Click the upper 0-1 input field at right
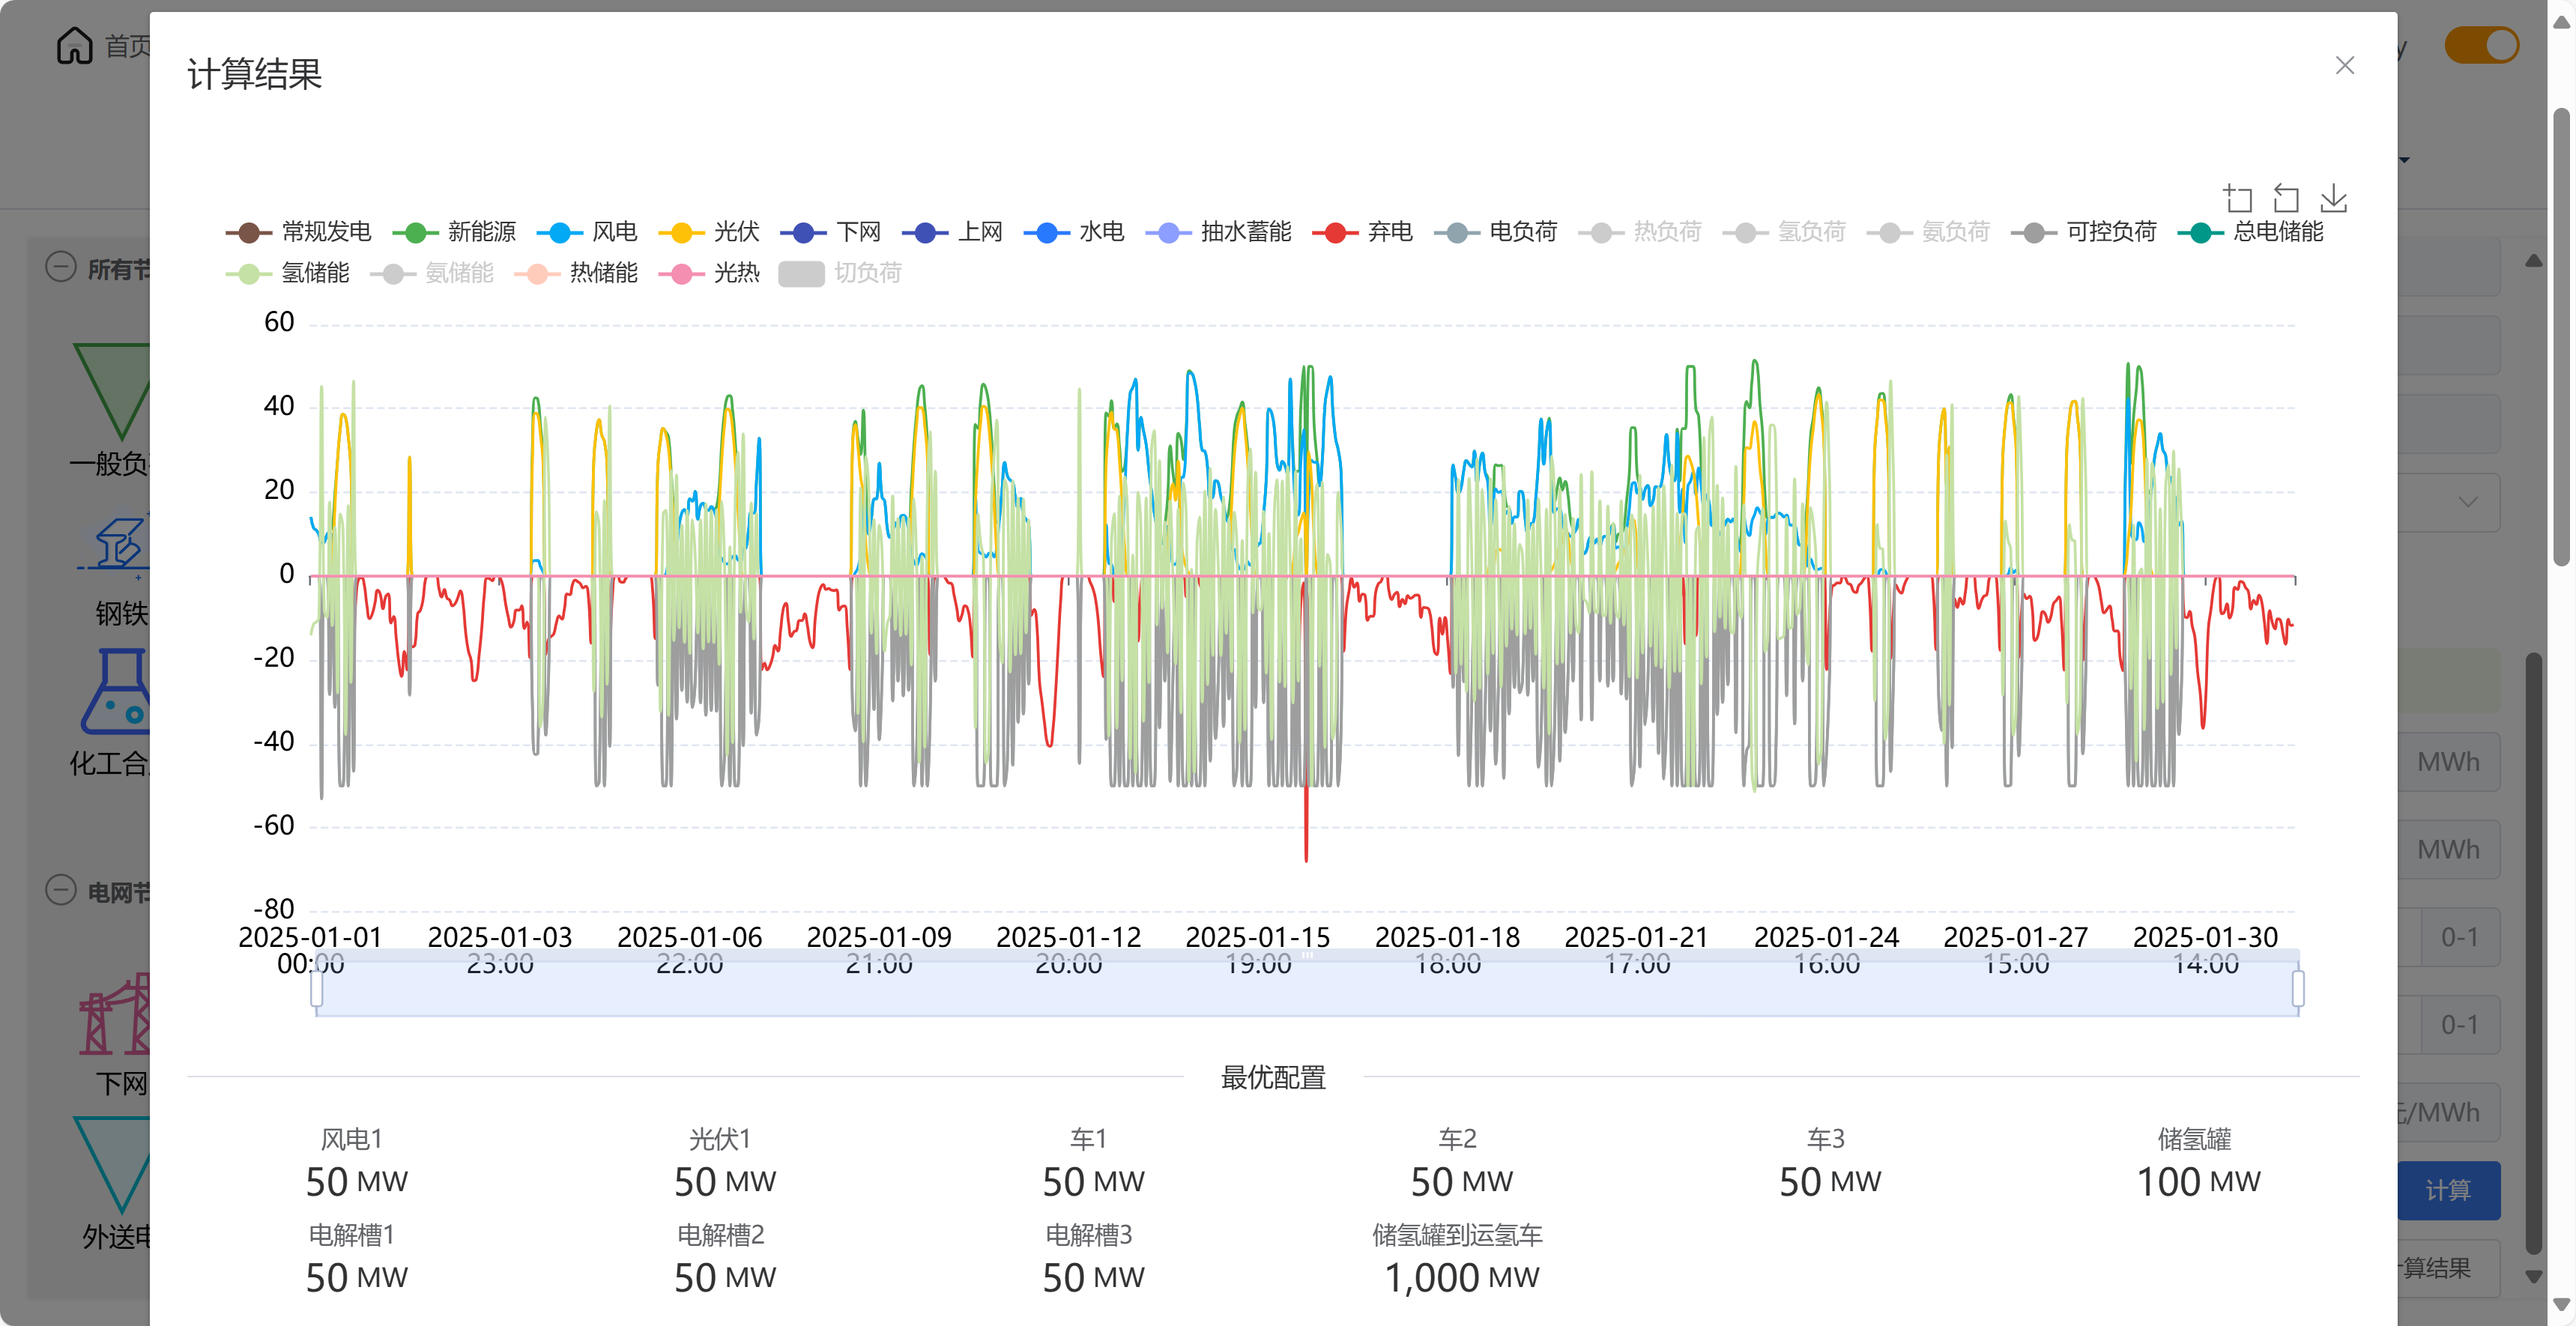The height and width of the screenshot is (1326, 2576). pos(2448,937)
